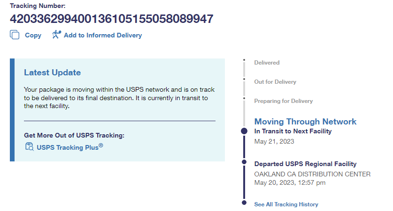Click the Delivered status step

point(267,63)
